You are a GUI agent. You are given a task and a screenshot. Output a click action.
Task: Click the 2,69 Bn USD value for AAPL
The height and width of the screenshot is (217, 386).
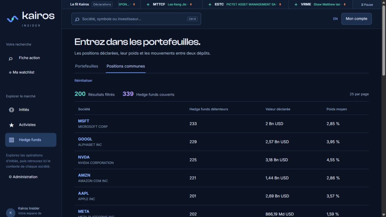(277, 196)
